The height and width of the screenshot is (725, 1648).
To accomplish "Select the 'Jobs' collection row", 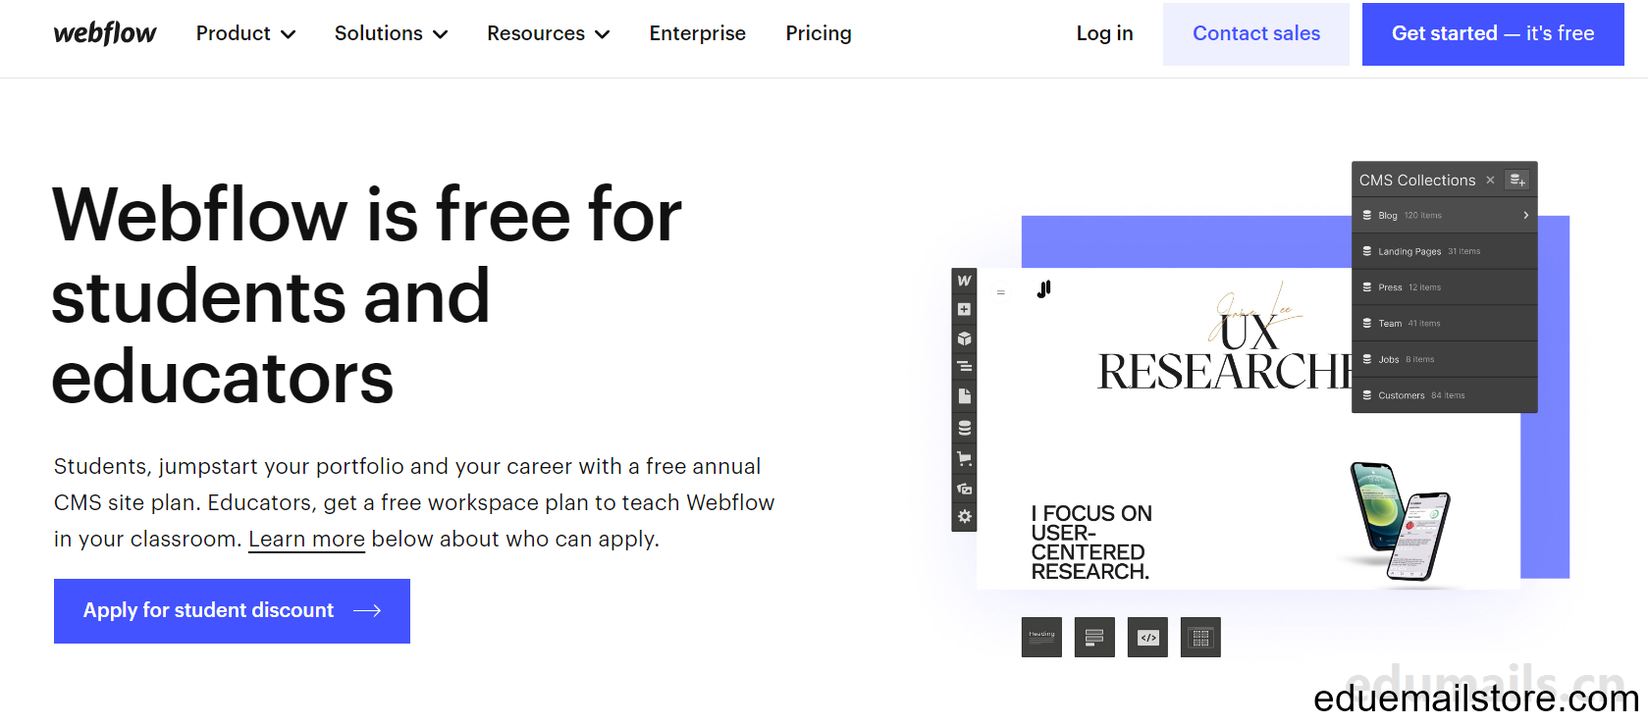I will pos(1444,359).
